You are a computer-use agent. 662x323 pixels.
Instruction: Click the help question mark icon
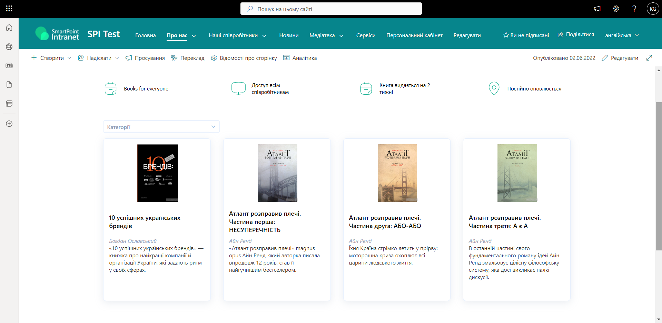point(634,9)
